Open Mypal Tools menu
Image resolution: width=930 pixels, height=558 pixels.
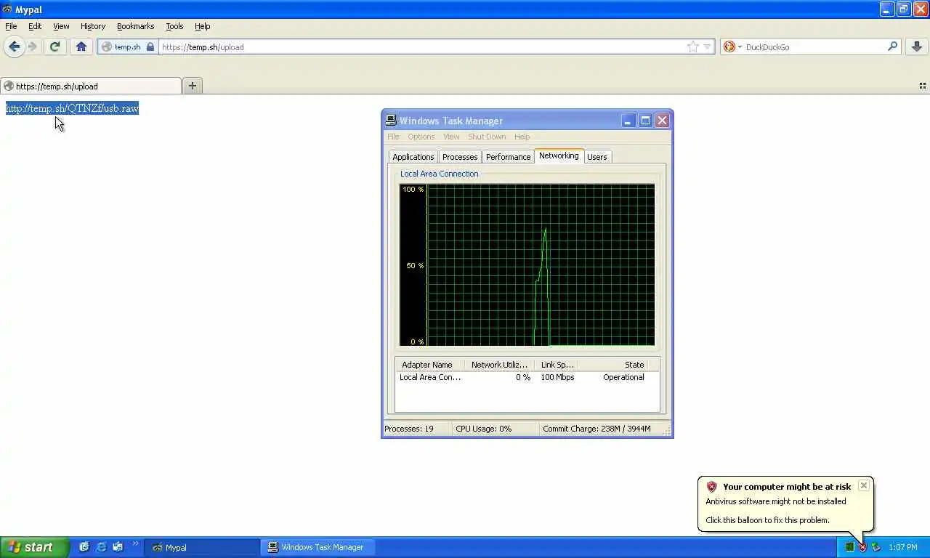(x=174, y=26)
